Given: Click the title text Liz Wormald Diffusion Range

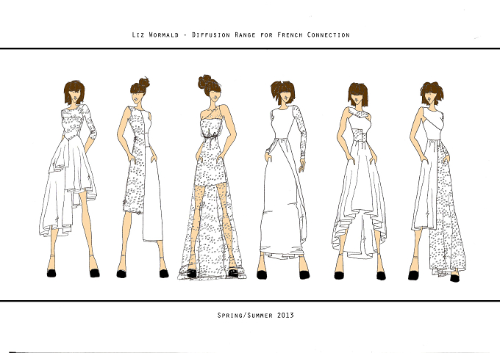Looking at the screenshot, I should (x=240, y=34).
